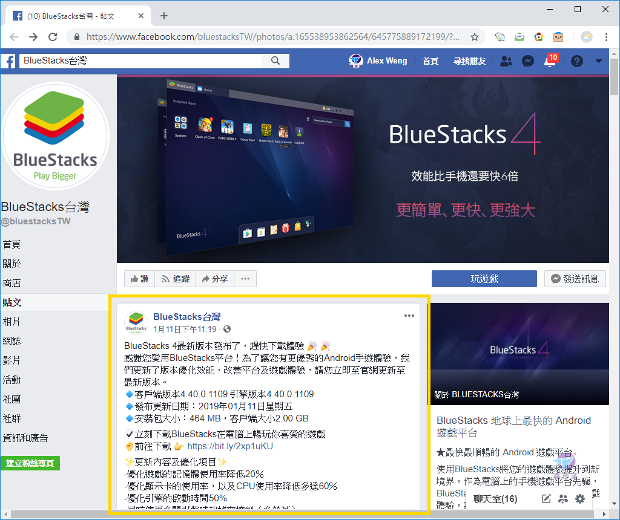Select 相片 in the page sidebar
The height and width of the screenshot is (520, 620).
pyautogui.click(x=12, y=322)
